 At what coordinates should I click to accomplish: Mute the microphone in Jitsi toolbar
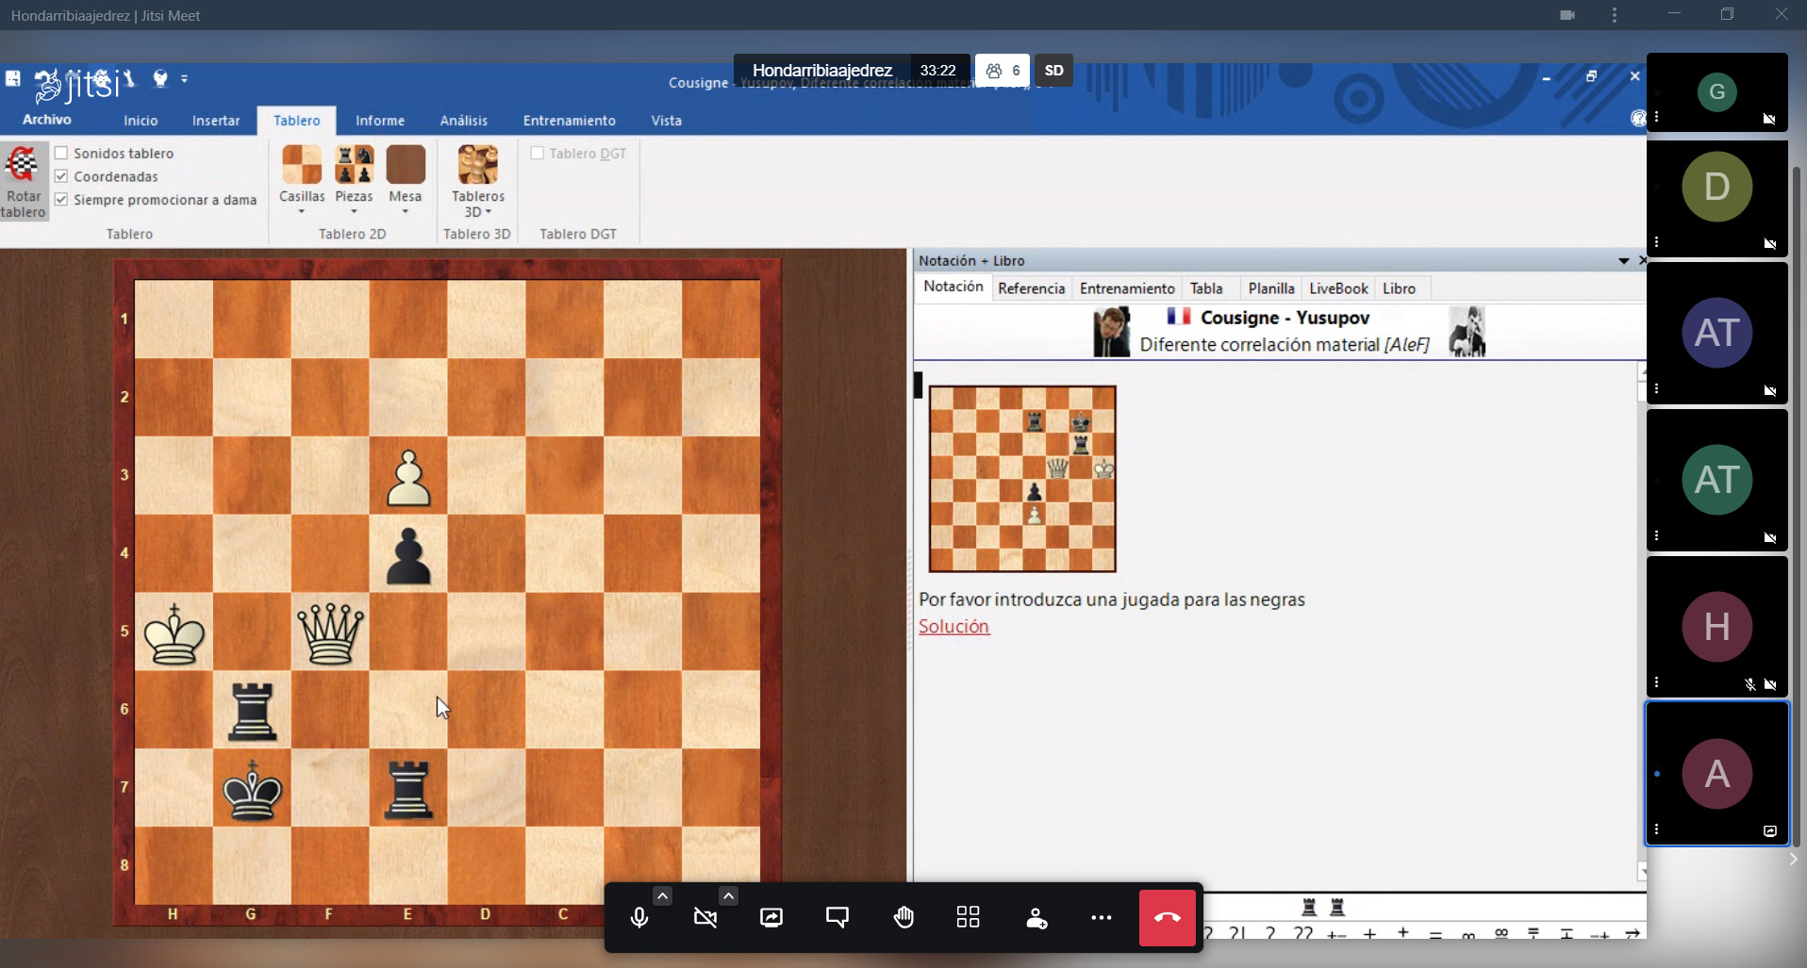pyautogui.click(x=639, y=918)
